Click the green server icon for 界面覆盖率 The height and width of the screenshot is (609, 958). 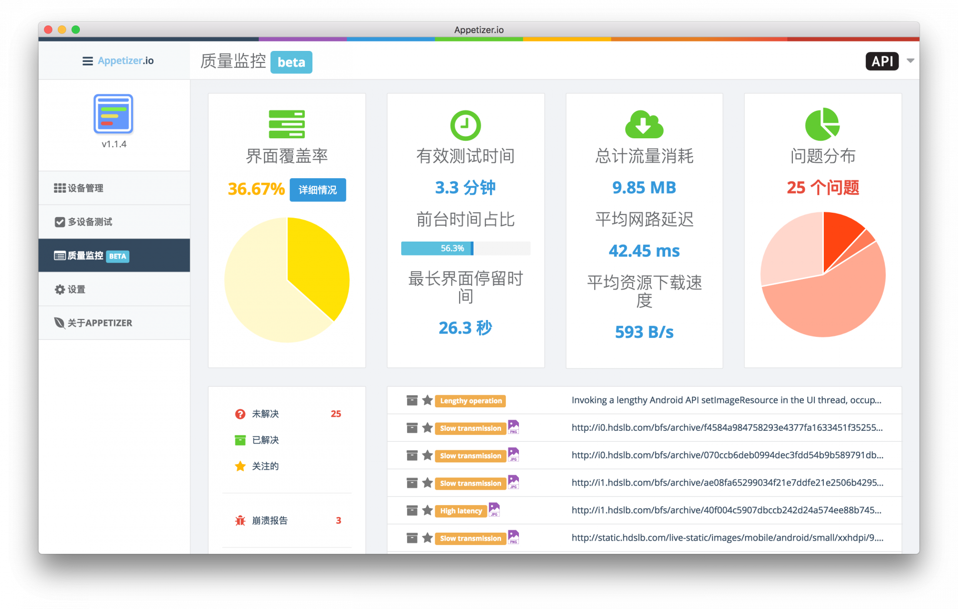click(287, 124)
